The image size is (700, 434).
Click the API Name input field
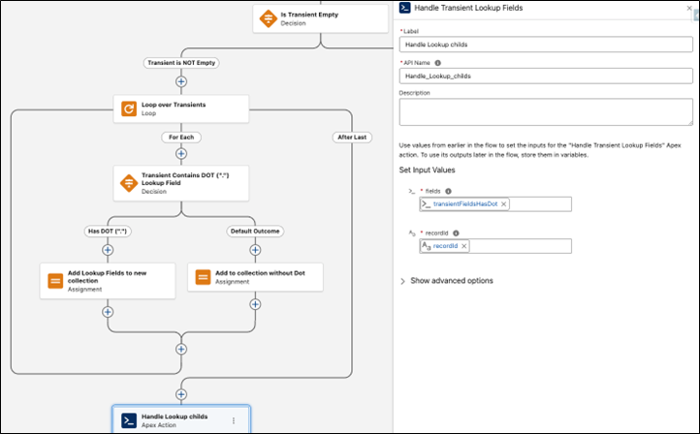(x=546, y=76)
